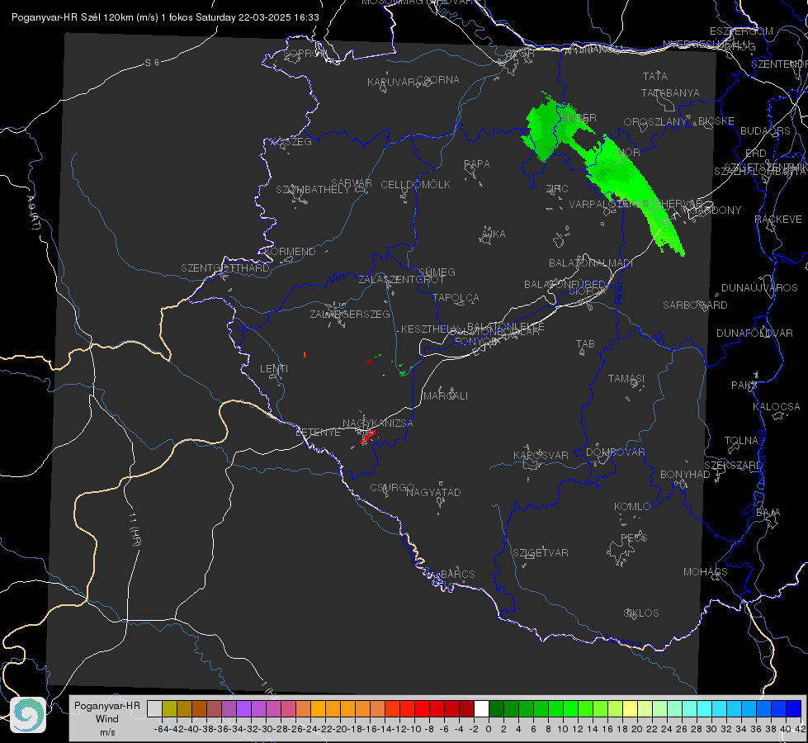Select the MARCALI label
The height and width of the screenshot is (743, 808).
coord(446,396)
